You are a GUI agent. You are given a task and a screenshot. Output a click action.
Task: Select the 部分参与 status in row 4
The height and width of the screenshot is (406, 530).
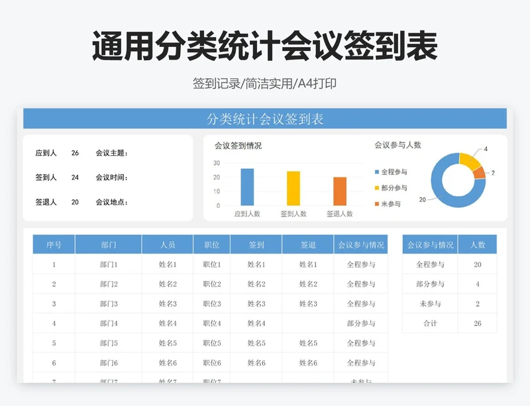click(361, 323)
